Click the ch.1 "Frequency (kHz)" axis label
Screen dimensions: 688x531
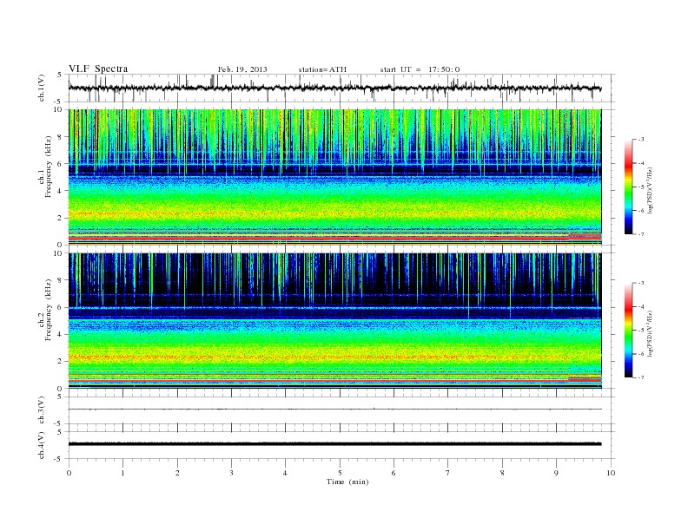point(49,167)
